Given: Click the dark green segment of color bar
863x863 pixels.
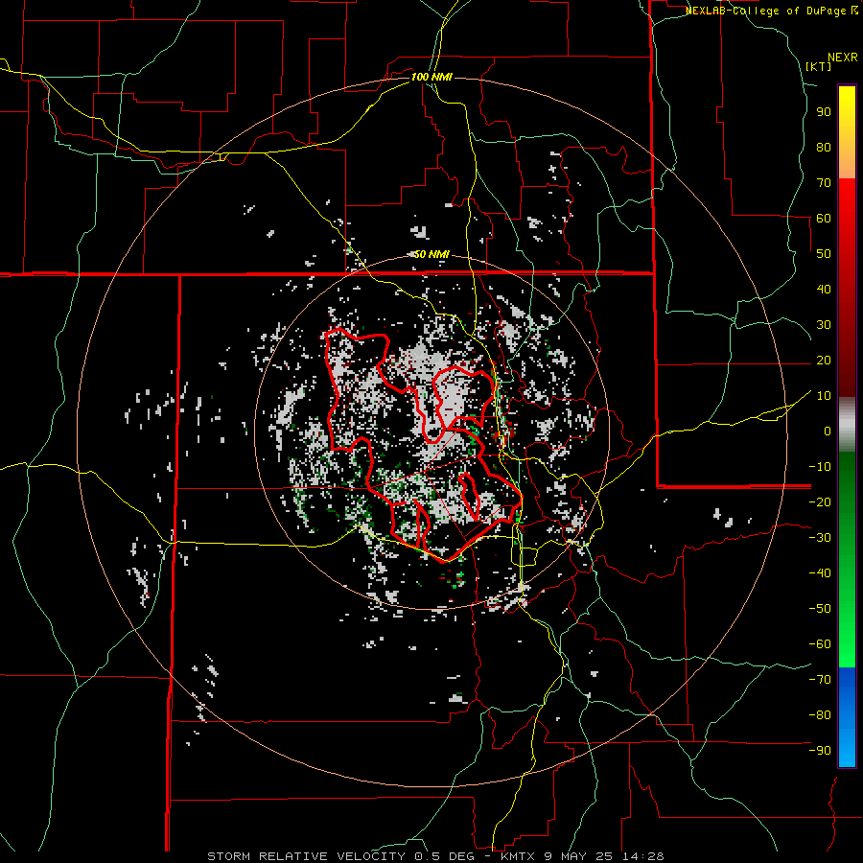Looking at the screenshot, I should tap(847, 490).
